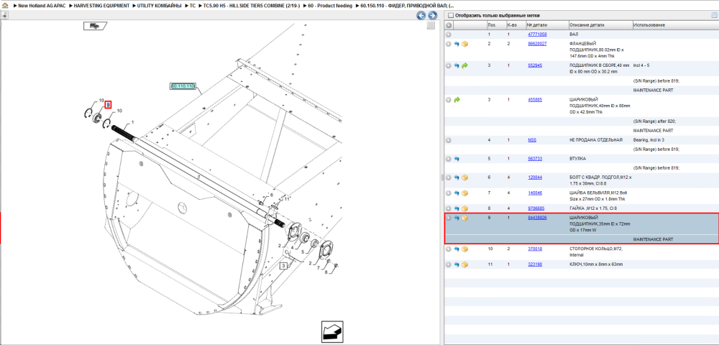This screenshot has width=719, height=345.
Task: Click the 'ВТУЛКА' description cell
Action: point(578,159)
